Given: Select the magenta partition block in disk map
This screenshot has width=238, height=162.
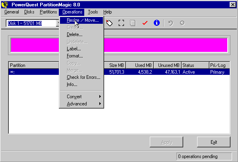Looking at the screenshot, I should pos(165,45).
